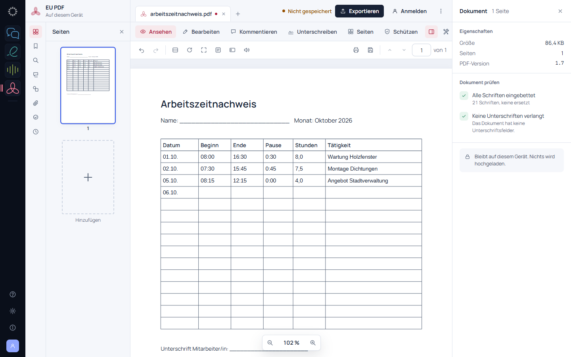Select the EU PDF app in dock

click(13, 88)
